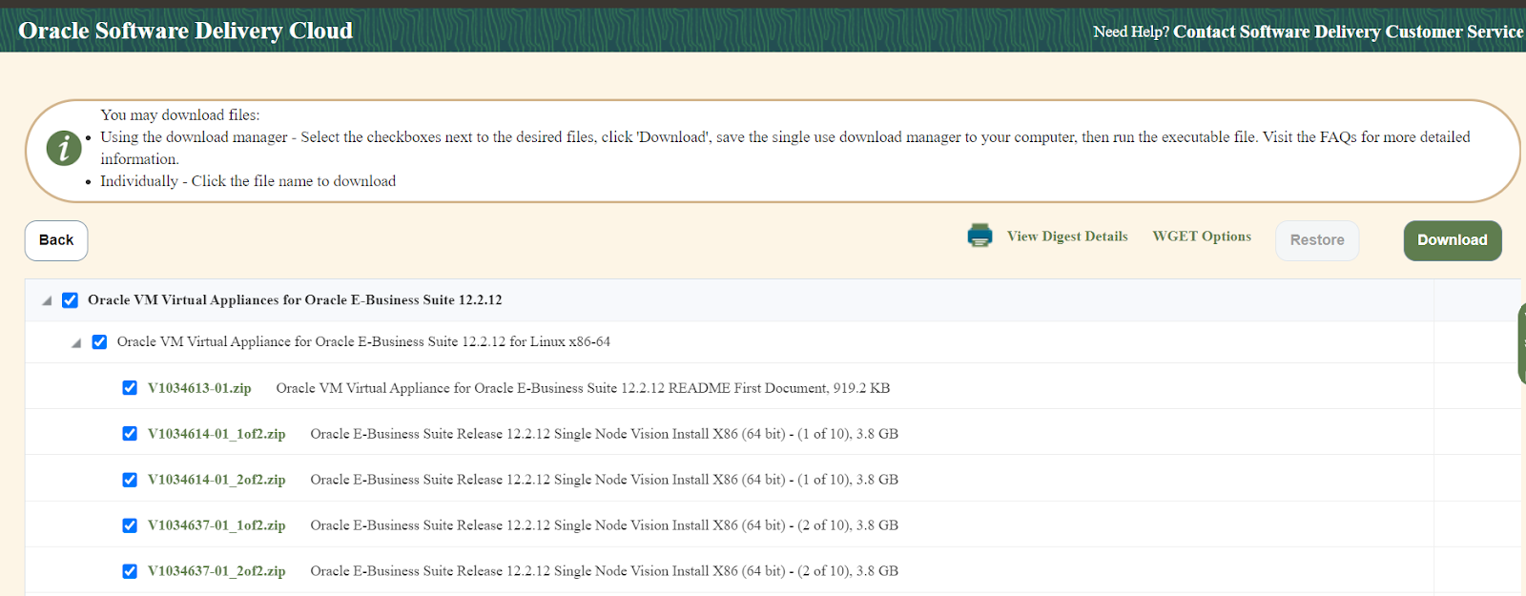
Task: Toggle checkbox for V1034614-01_2of2.zip
Action: click(130, 480)
